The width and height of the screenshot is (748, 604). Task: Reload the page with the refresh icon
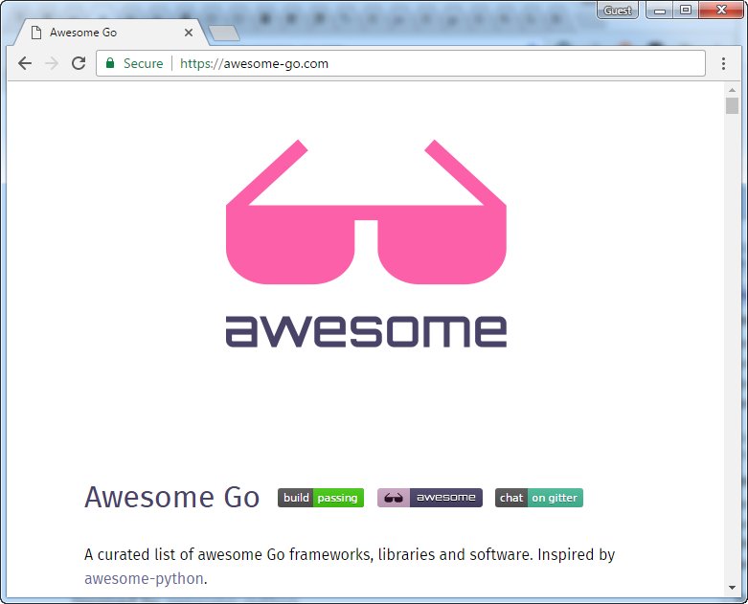point(79,63)
